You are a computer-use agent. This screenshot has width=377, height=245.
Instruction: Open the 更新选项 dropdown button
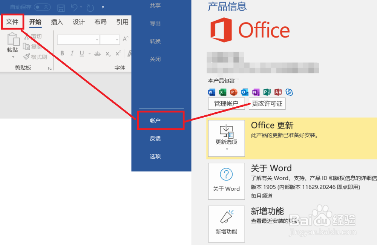[x=227, y=138]
